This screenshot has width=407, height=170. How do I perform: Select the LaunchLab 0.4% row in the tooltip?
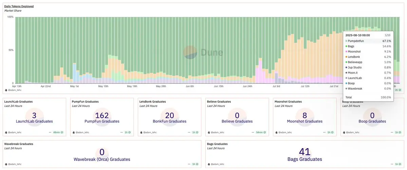point(368,78)
